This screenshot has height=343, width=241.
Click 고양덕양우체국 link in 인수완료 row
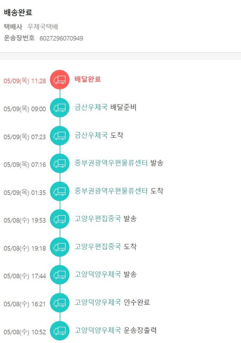(98, 302)
